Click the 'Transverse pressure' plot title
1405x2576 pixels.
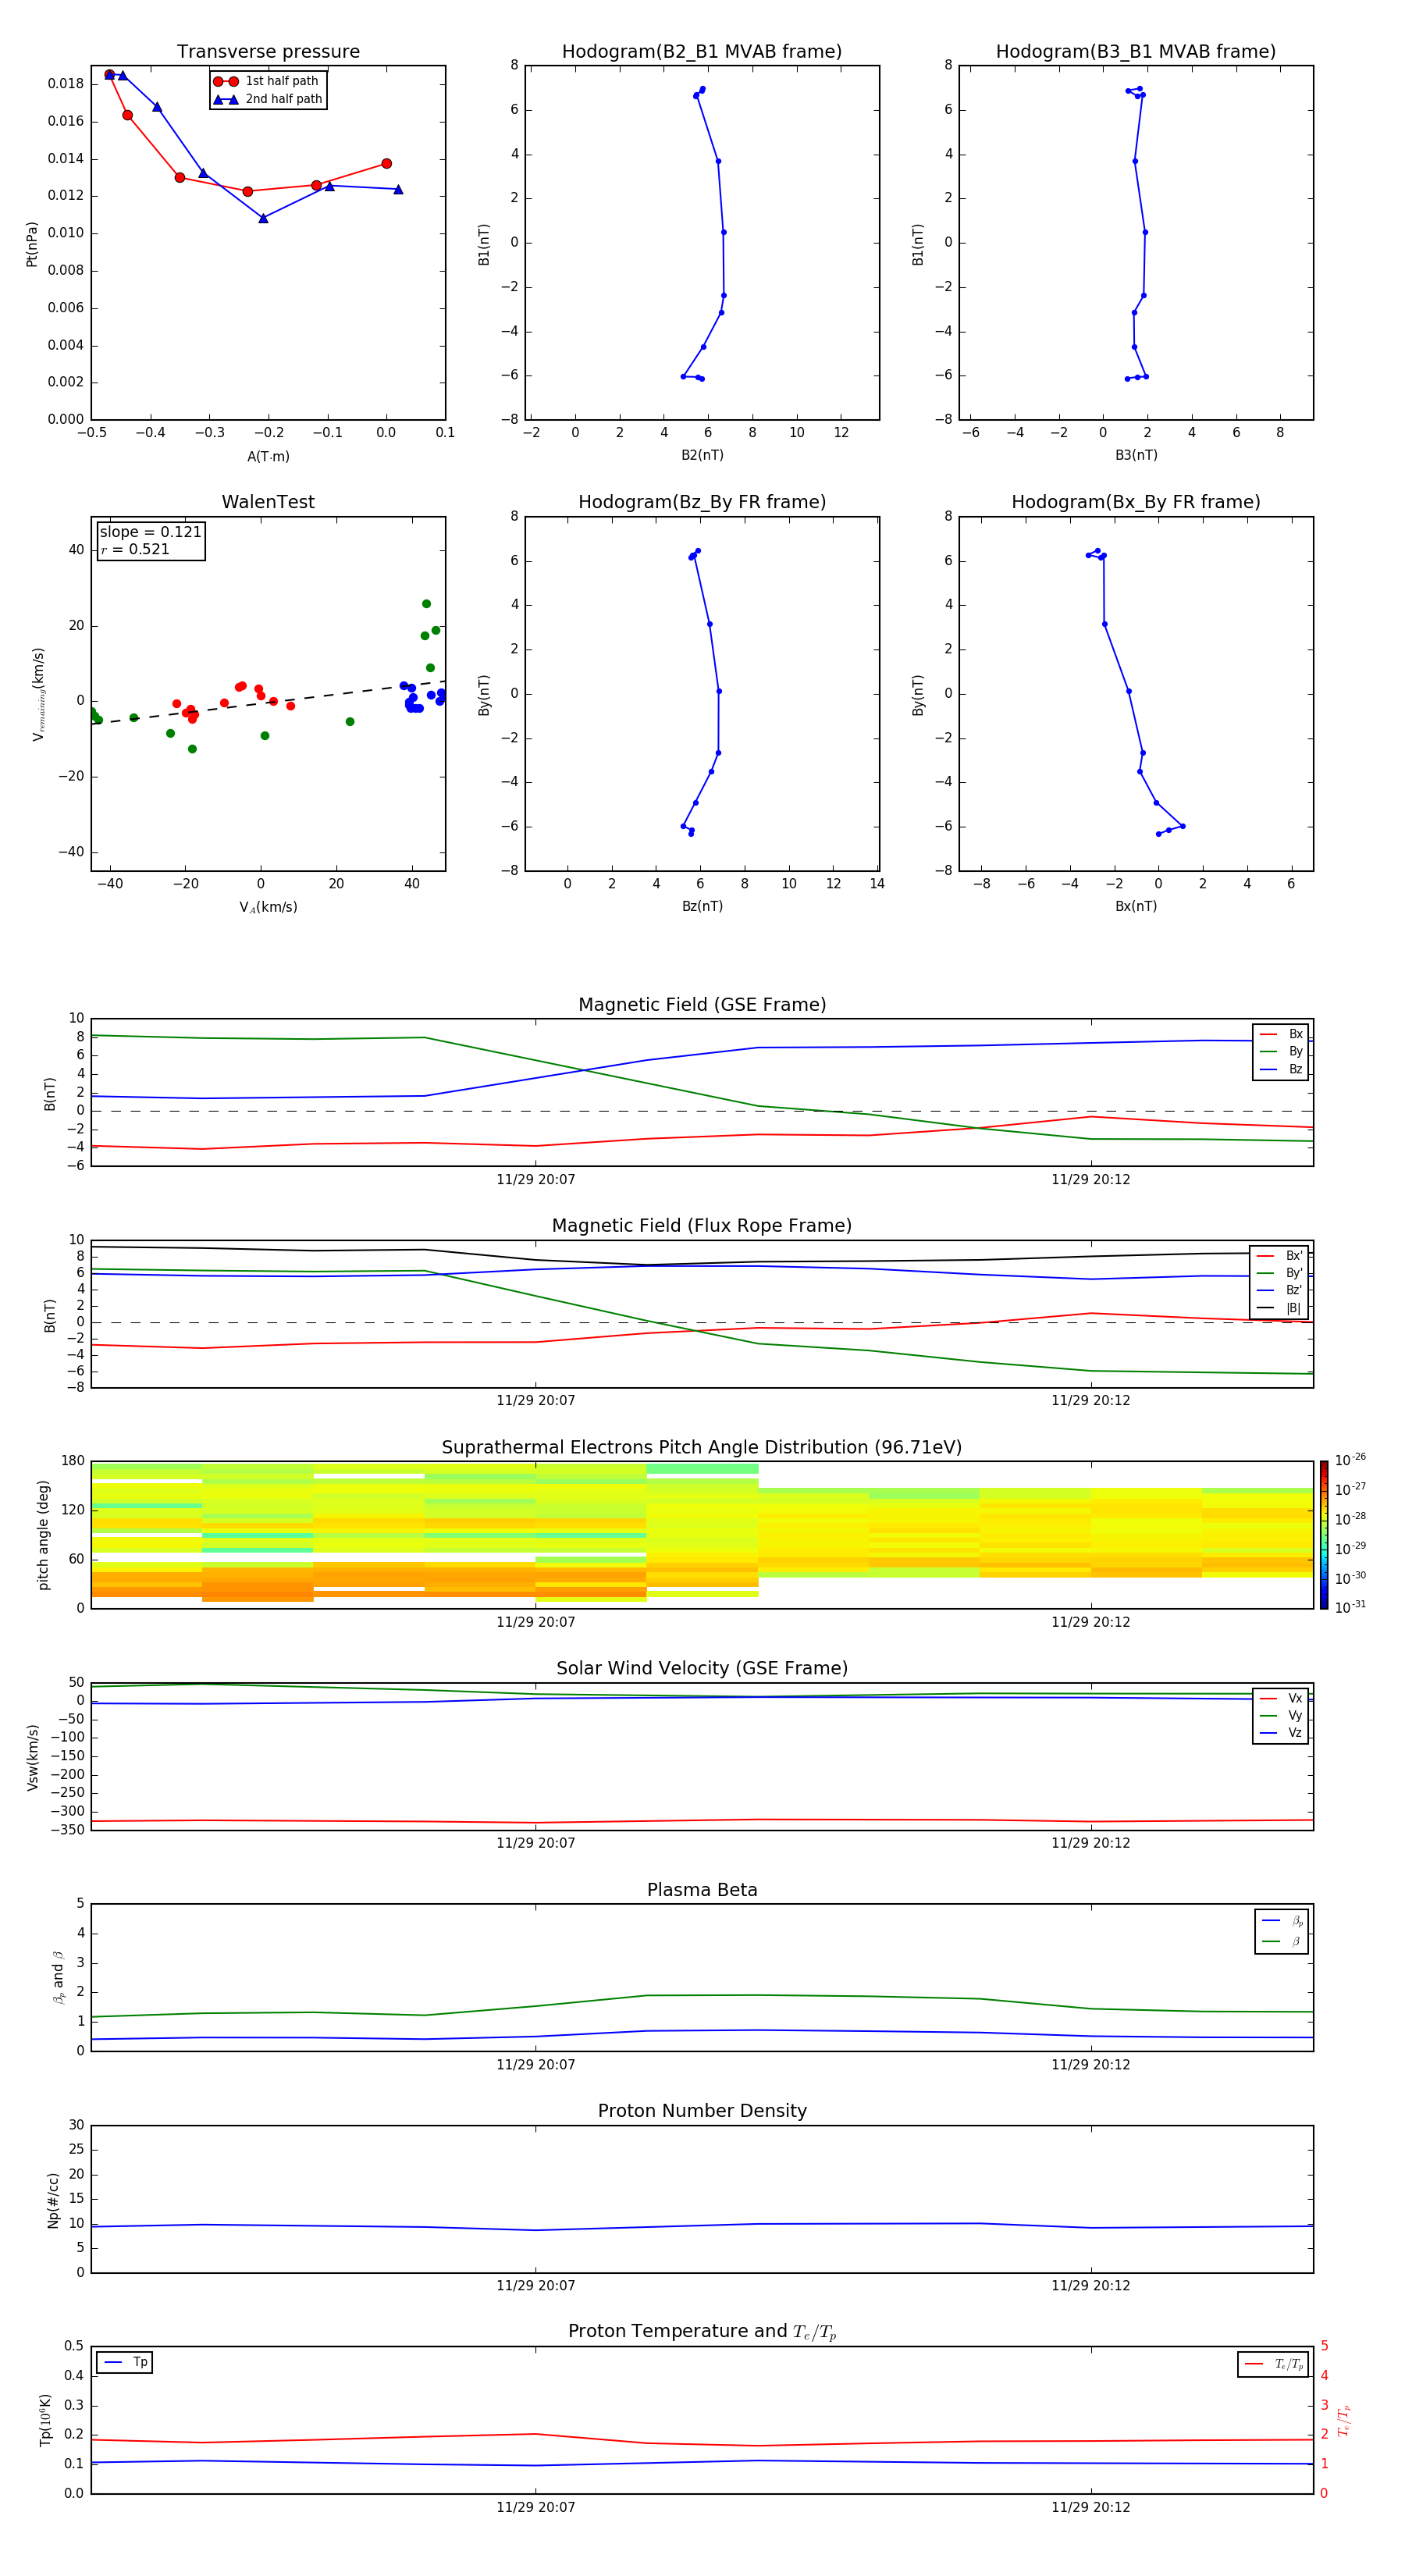click(x=268, y=51)
